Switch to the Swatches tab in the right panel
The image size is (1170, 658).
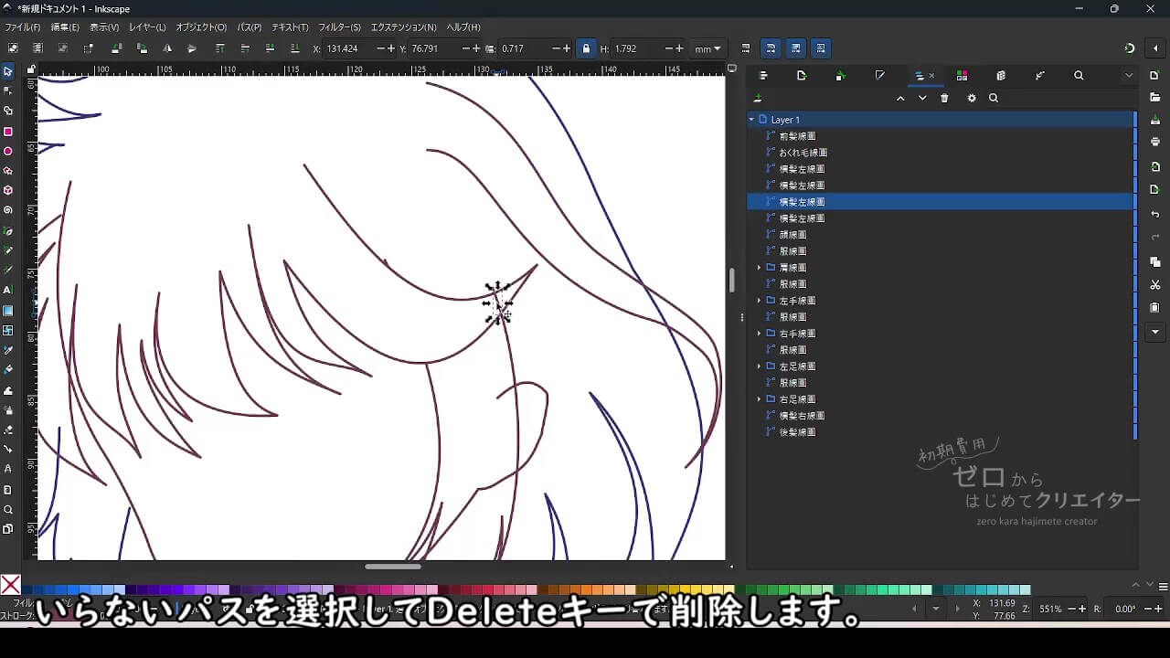click(x=963, y=75)
